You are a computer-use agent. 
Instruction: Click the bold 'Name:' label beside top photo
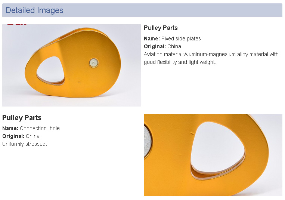point(152,39)
